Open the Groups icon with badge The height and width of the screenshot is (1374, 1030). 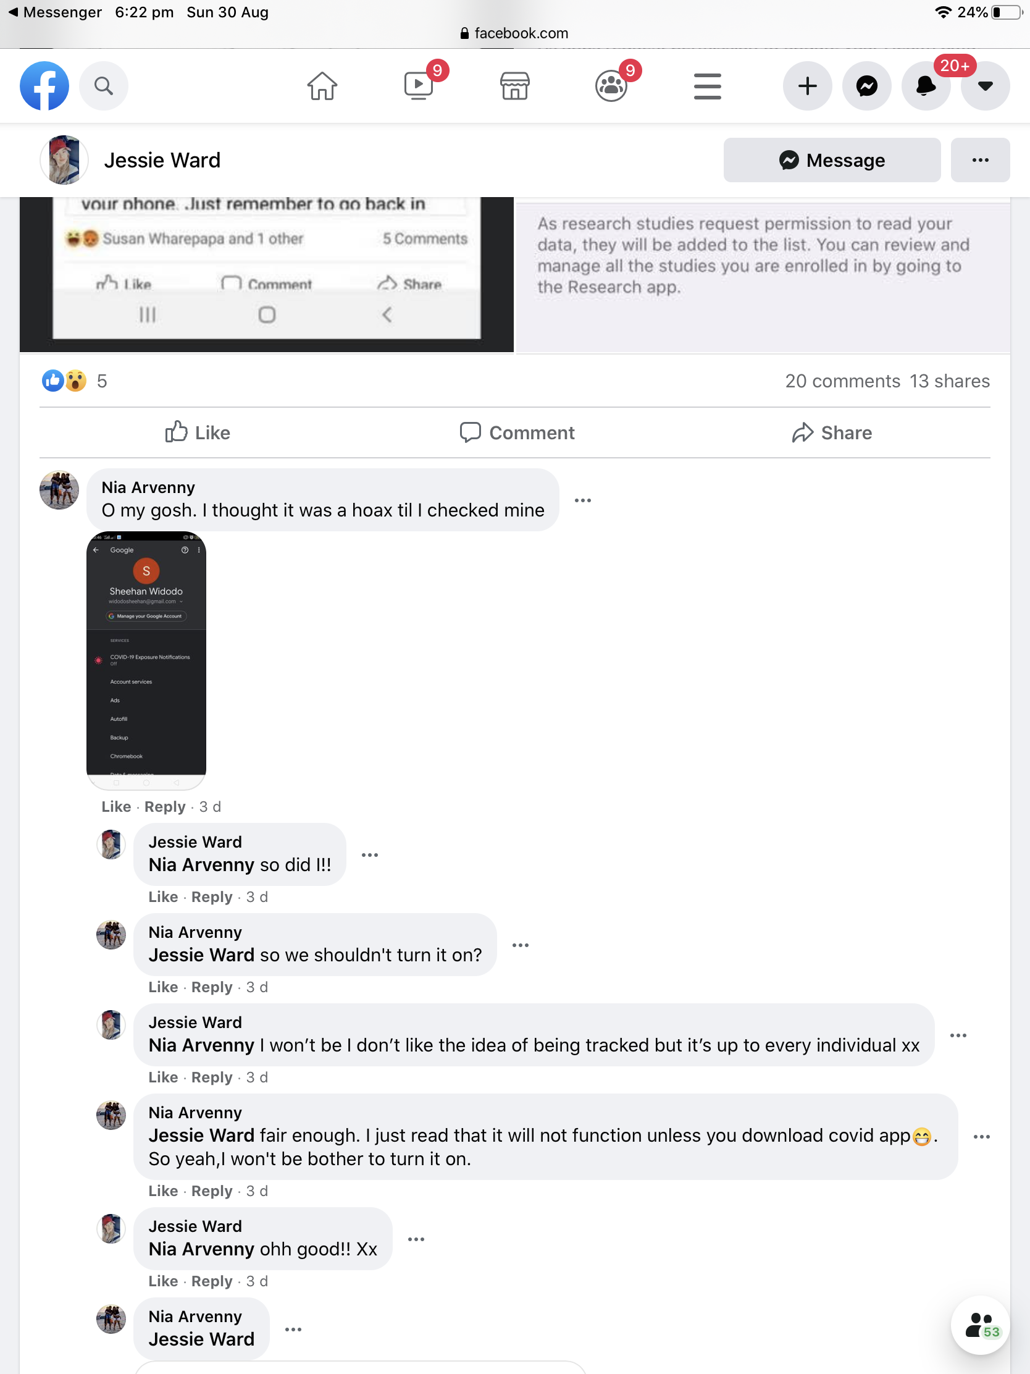click(x=611, y=86)
